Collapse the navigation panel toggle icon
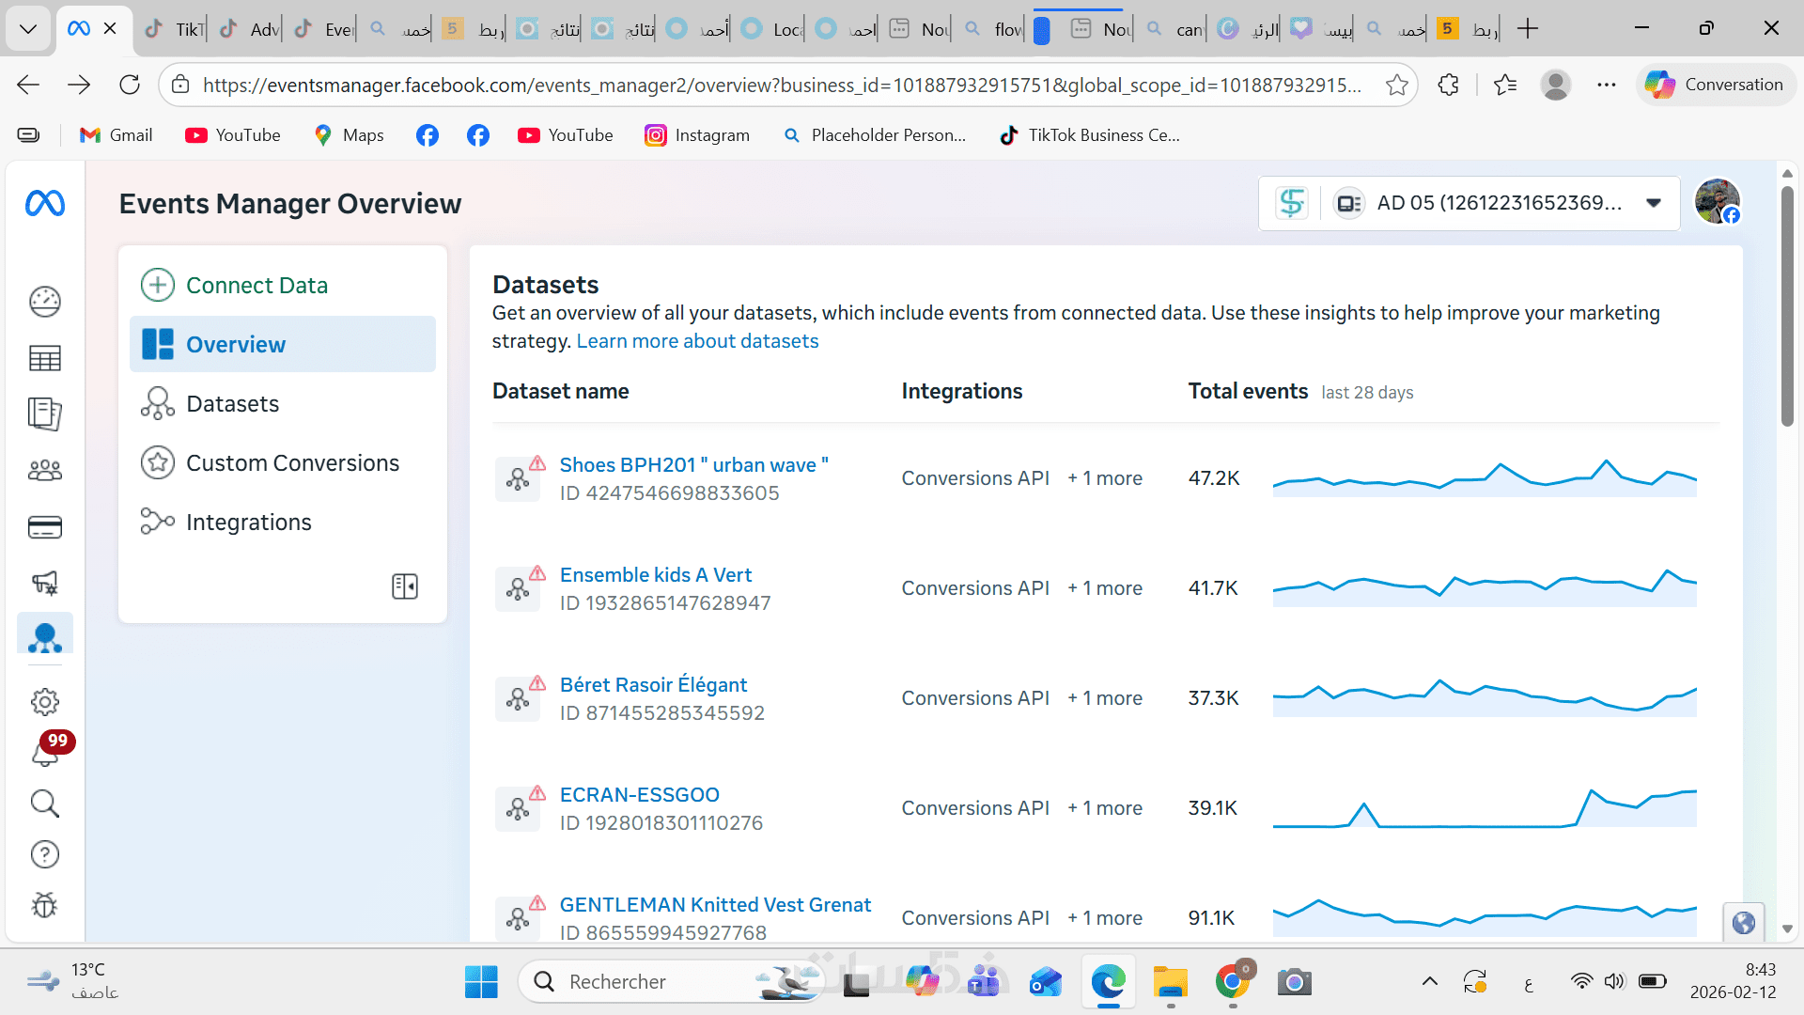Screen dimensions: 1804x1015 pos(405,586)
